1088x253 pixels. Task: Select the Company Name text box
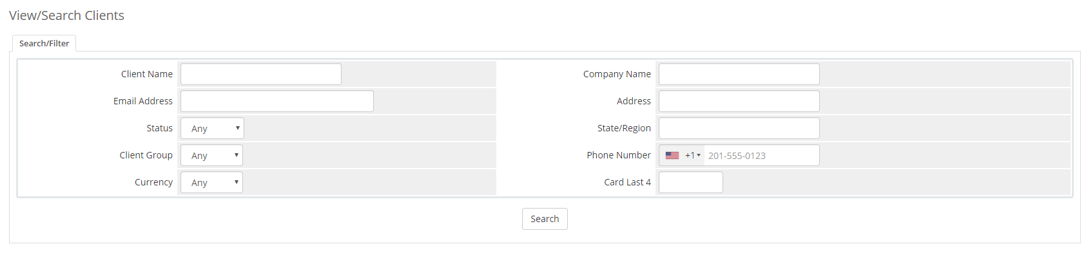click(739, 74)
